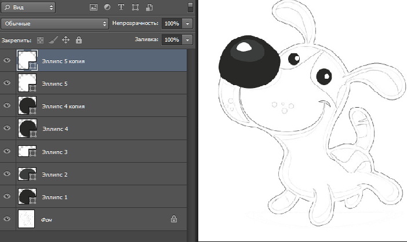
Task: Enable lock transparent pixels icon
Action: click(40, 41)
